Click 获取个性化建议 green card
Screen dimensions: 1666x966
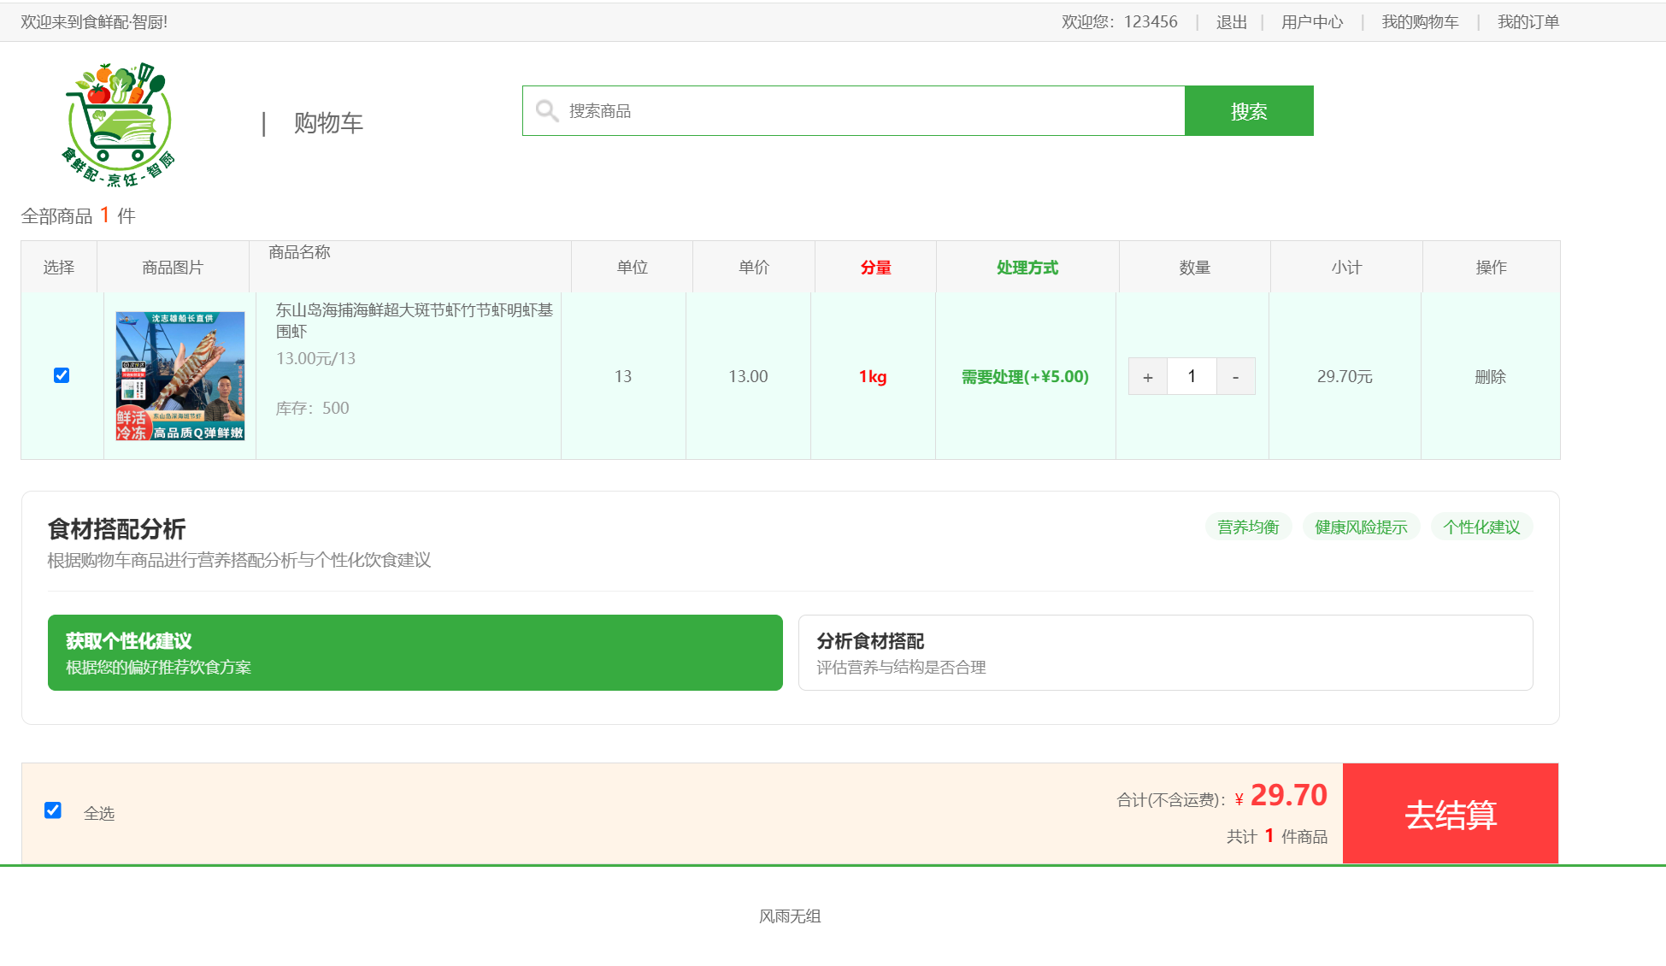pyautogui.click(x=415, y=652)
